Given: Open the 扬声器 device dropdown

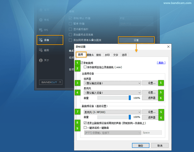Looking at the screenshot, I should tap(112, 83).
